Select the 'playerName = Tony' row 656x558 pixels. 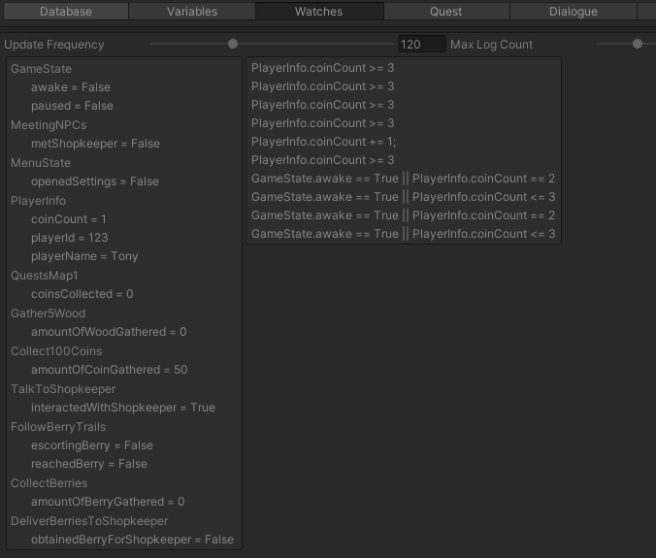[x=84, y=256]
